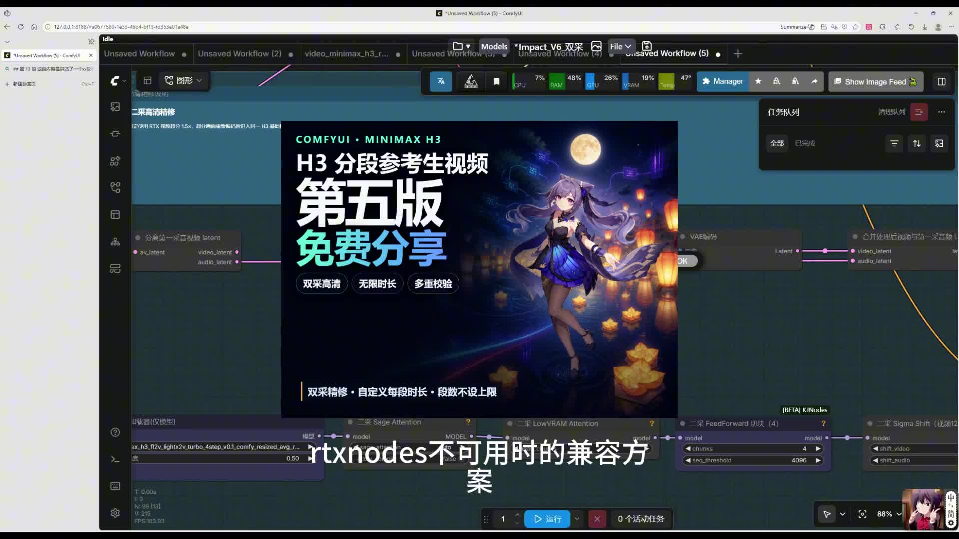Click the share arrow icon beside Manager
The image size is (959, 539).
pos(814,81)
